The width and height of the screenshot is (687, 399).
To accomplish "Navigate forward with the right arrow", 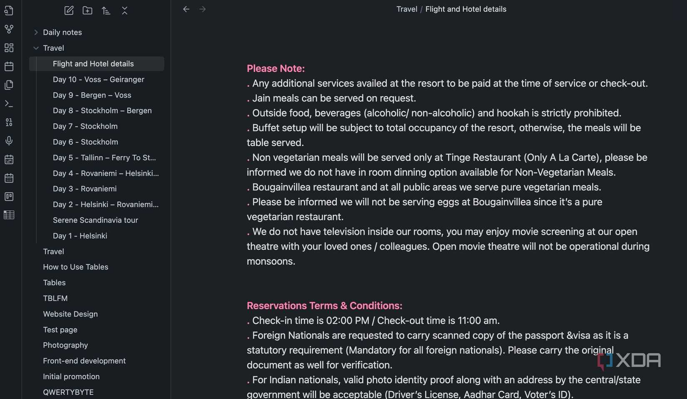I will (x=202, y=9).
